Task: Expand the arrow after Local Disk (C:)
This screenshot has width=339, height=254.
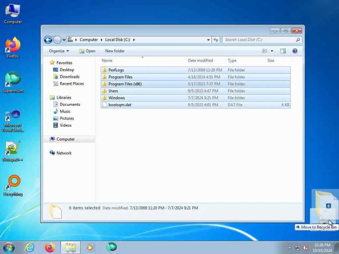Action: (134, 40)
